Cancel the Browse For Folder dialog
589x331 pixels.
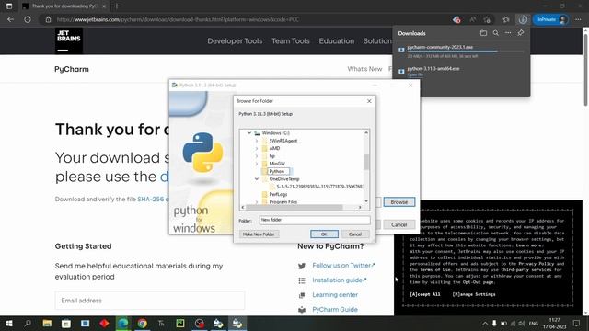tap(355, 234)
